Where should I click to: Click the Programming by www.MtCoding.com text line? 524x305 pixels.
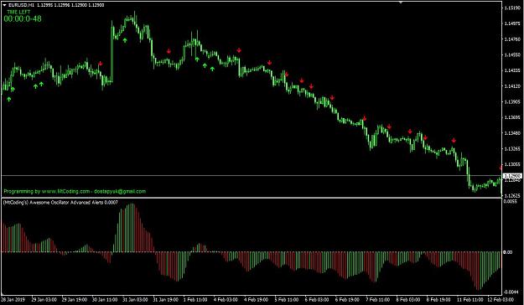(75, 191)
